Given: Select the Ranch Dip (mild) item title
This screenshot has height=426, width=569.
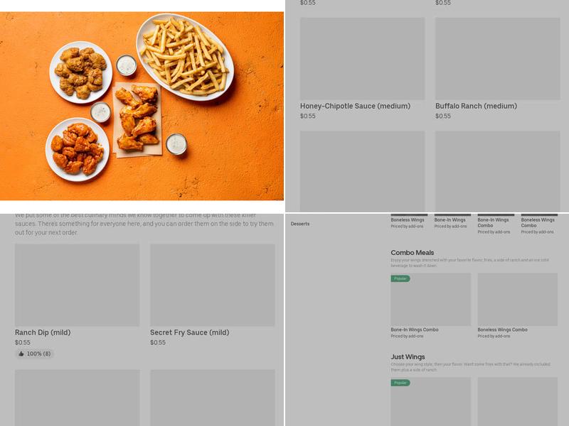Looking at the screenshot, I should click(43, 332).
